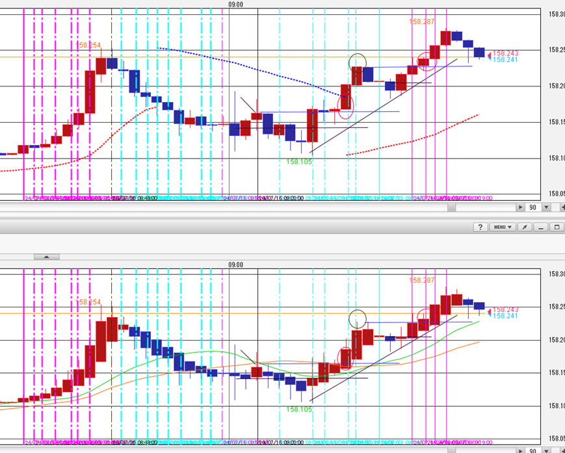Viewport: 565px width, 453px height.
Task: Click the red 158.243 price marker in upper chart
Action: pos(505,53)
